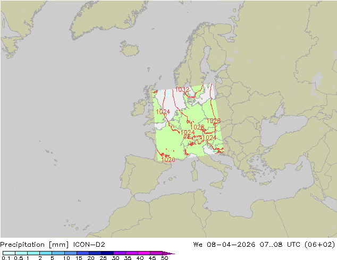Click the 25–30 mm navy legend box
337x260 pixels.
pos(107,253)
